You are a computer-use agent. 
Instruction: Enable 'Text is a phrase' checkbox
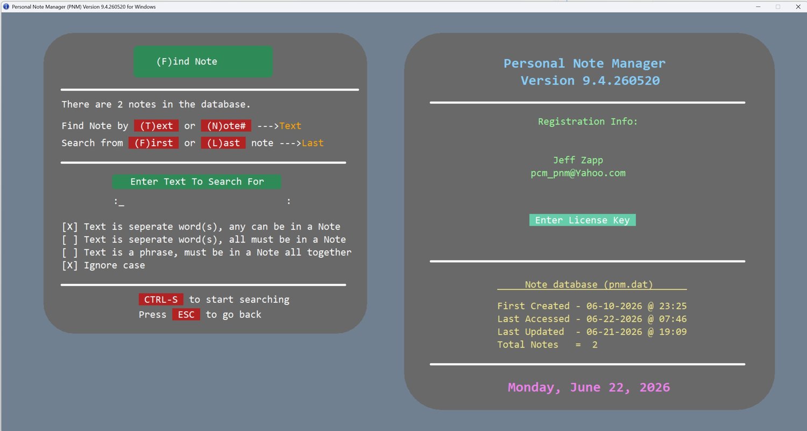(x=70, y=253)
